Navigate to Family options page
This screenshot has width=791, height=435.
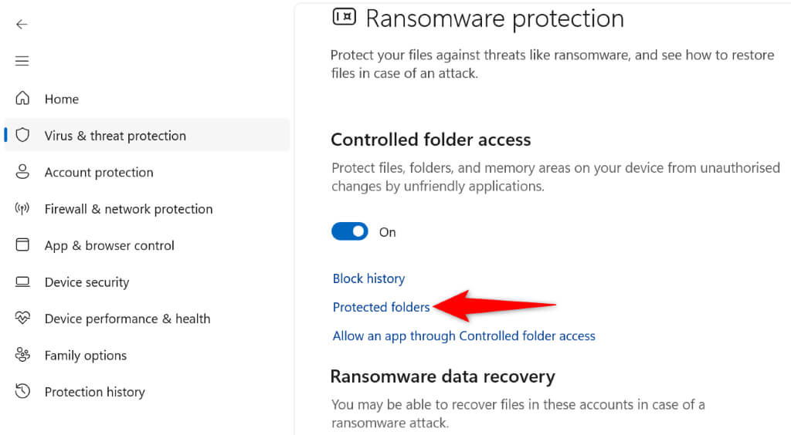(x=85, y=356)
